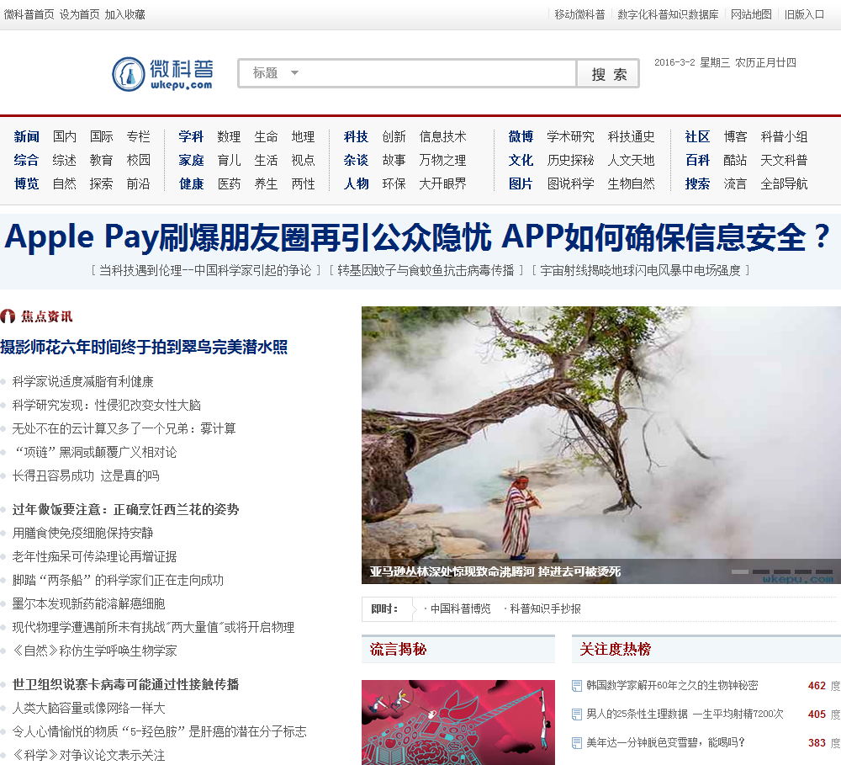Open 老年性痴呆可传染 article

pos(94,556)
